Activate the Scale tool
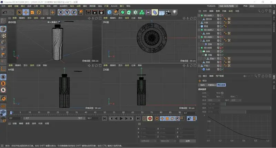This screenshot has width=276, height=148. click(x=32, y=12)
